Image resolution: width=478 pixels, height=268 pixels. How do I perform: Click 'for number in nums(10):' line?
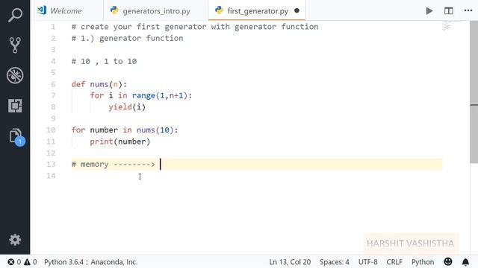[x=125, y=130]
